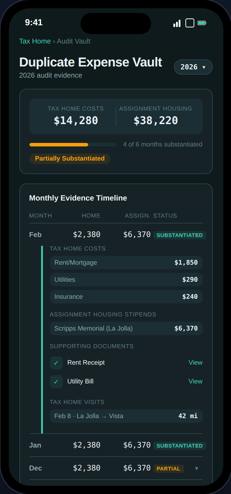Tap the cellular signal bars icon
Screen dimensions: 231x494
(177, 23)
